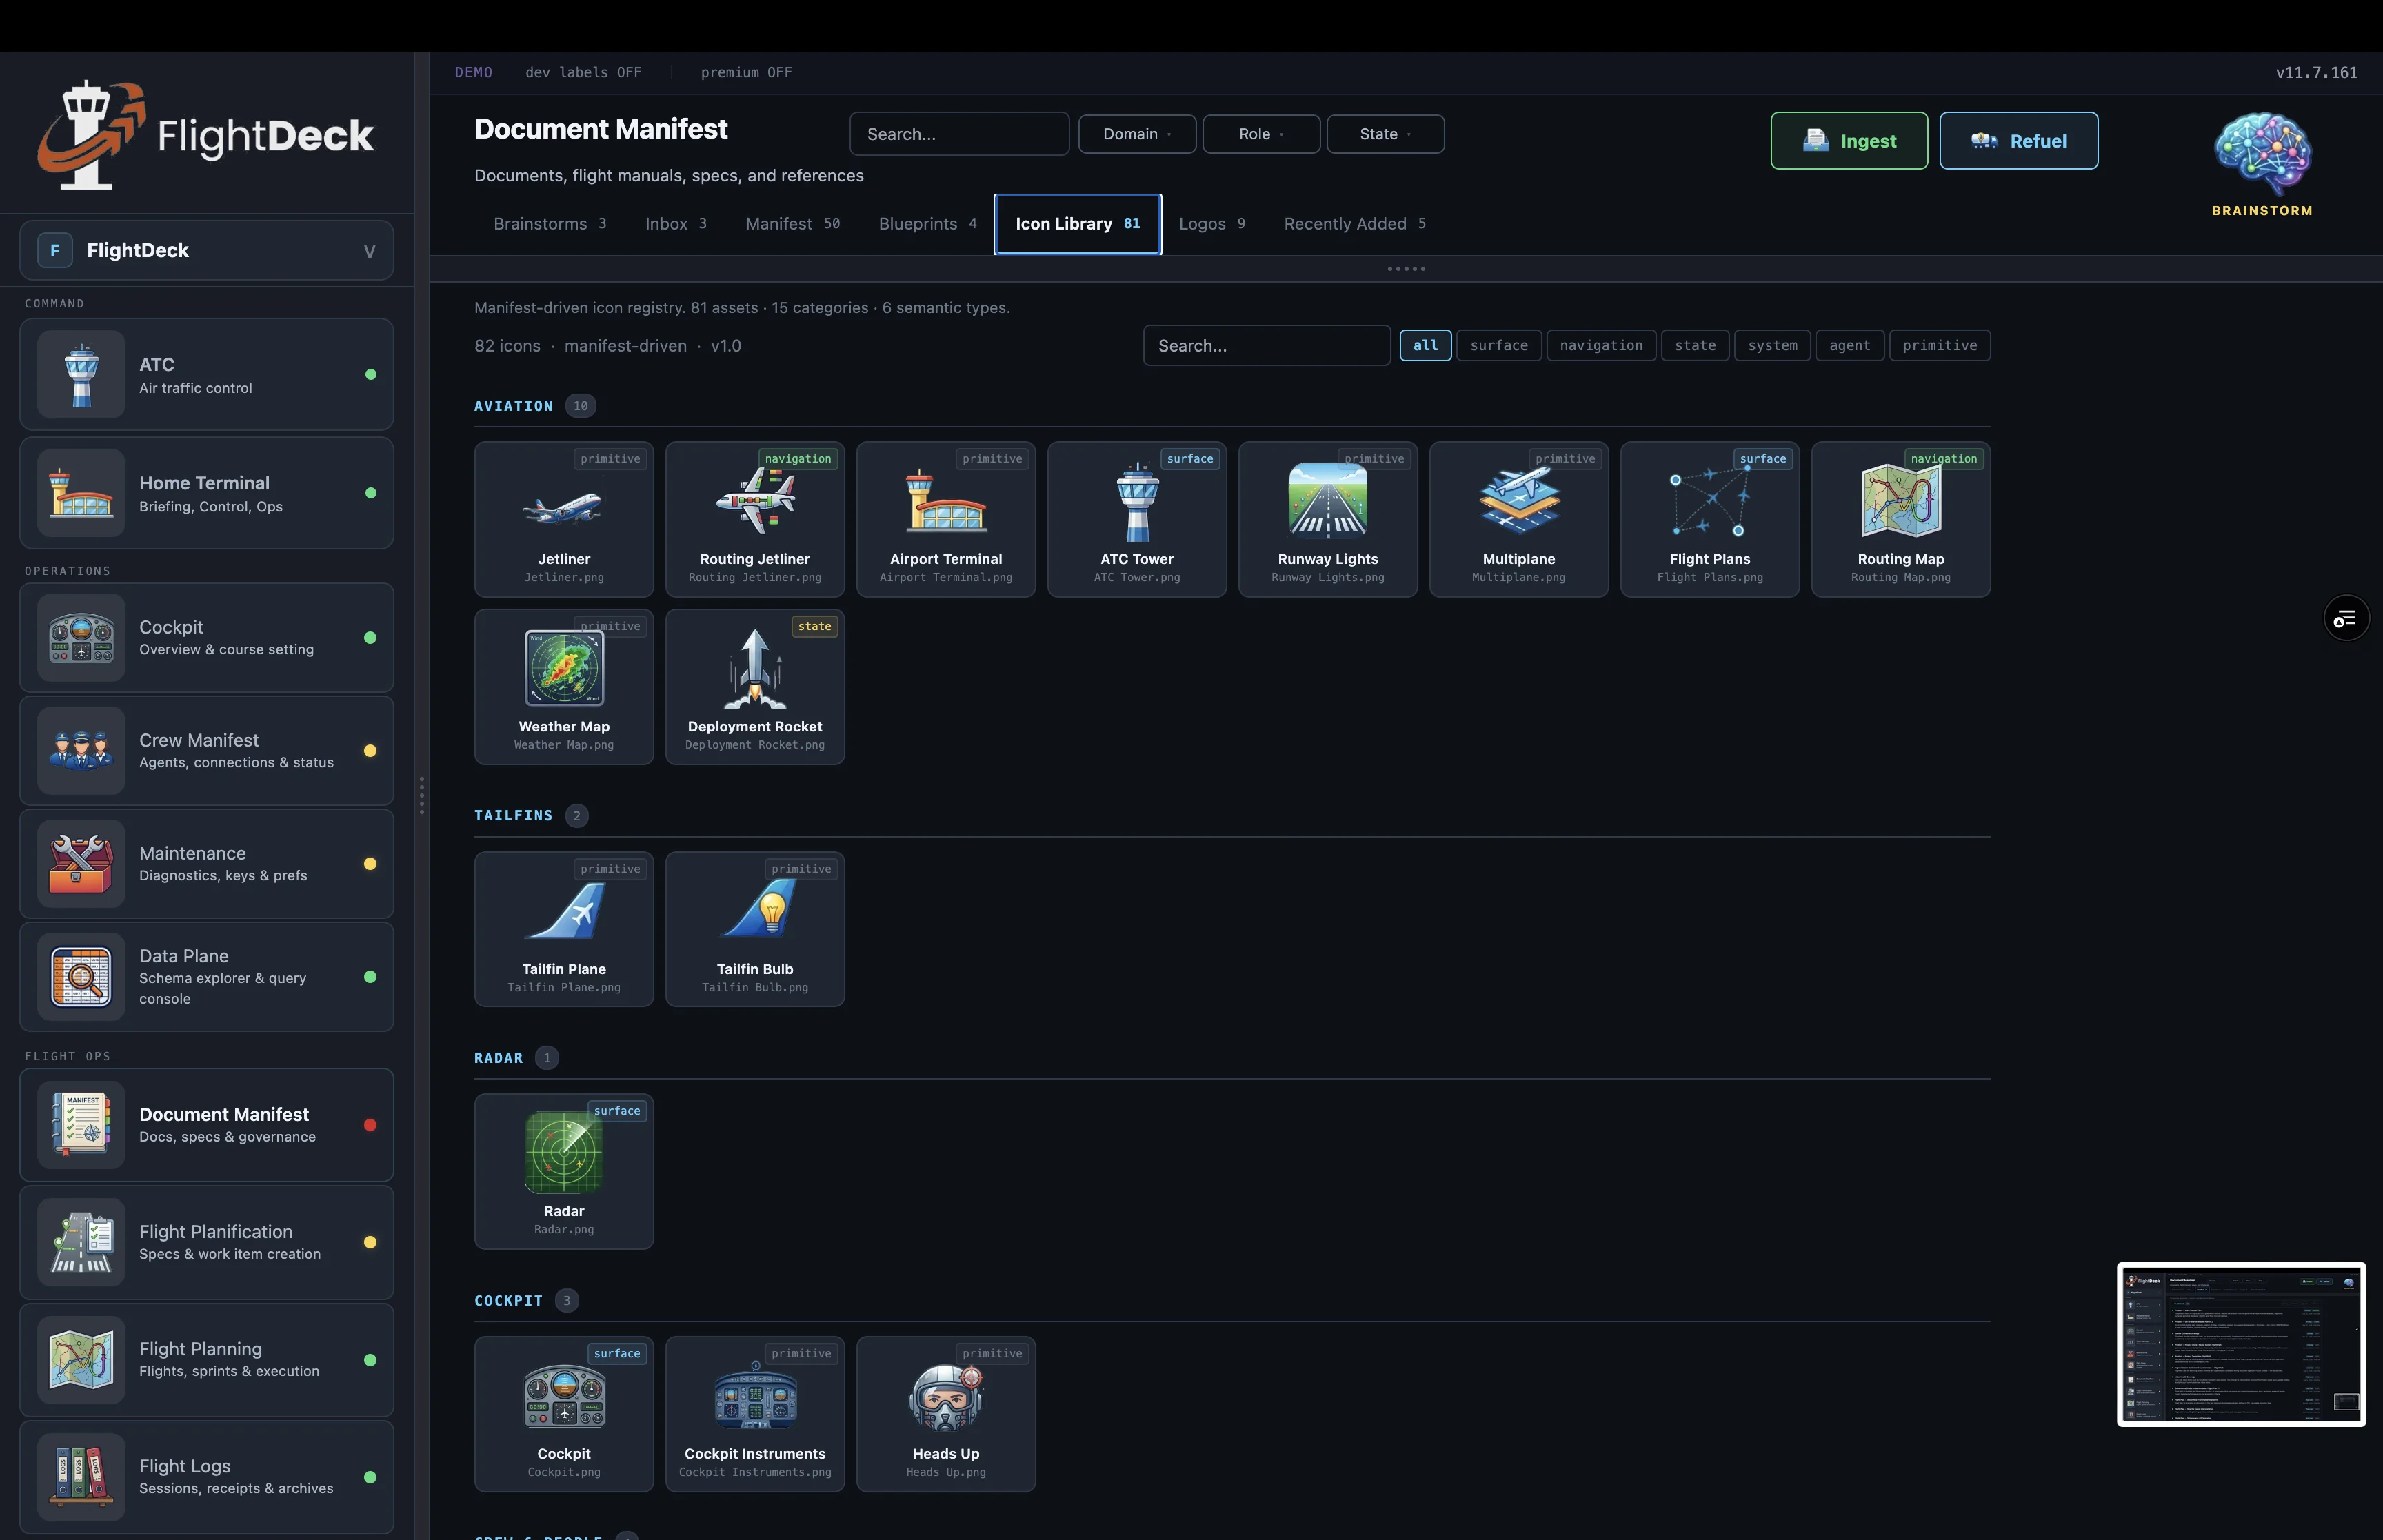Open Maintenance diagnostics from sidebar

pos(207,863)
